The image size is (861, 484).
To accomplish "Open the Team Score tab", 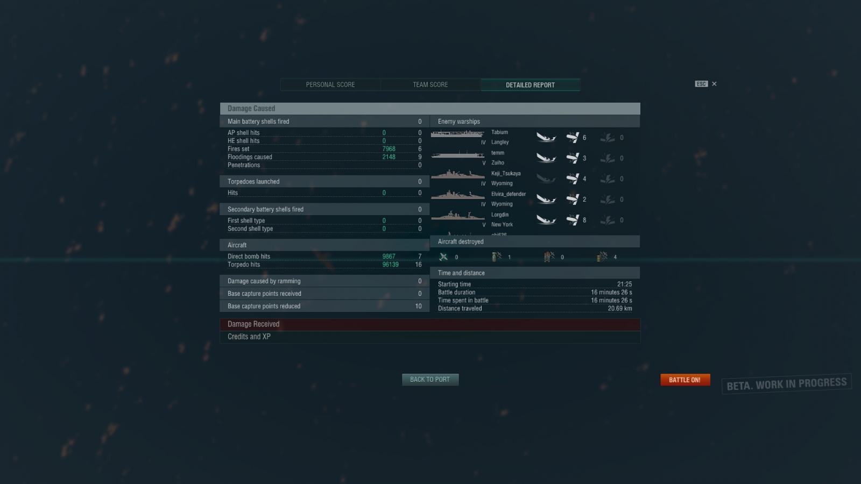I will (x=430, y=85).
